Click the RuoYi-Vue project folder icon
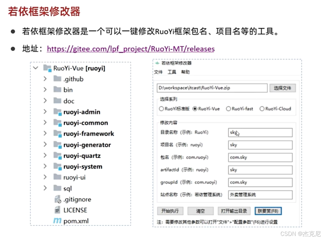This screenshot has height=239, width=322. click(x=47, y=68)
